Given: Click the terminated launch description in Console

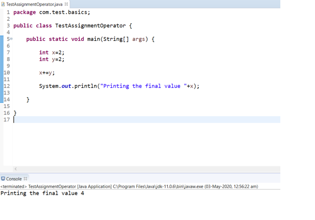Looking at the screenshot, I should 129,186.
